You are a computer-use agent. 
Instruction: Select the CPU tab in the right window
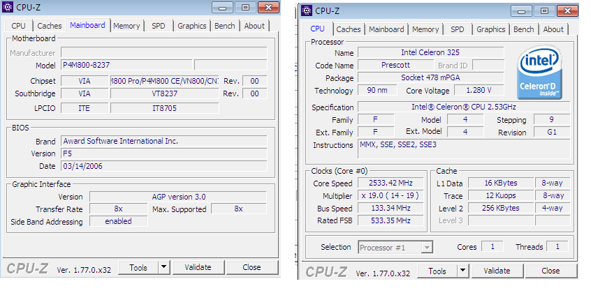(317, 29)
